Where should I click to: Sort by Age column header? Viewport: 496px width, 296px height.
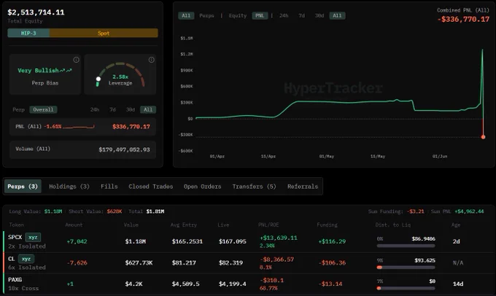456,225
